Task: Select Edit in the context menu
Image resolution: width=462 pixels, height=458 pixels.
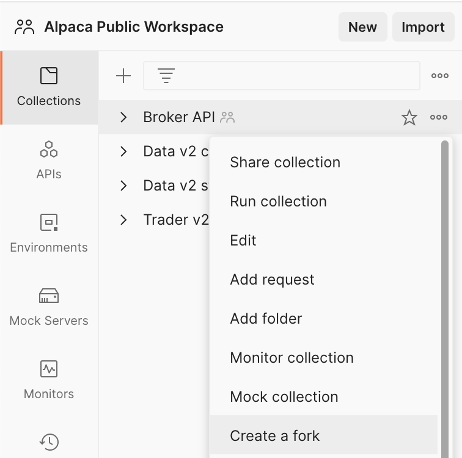Action: (x=324, y=240)
